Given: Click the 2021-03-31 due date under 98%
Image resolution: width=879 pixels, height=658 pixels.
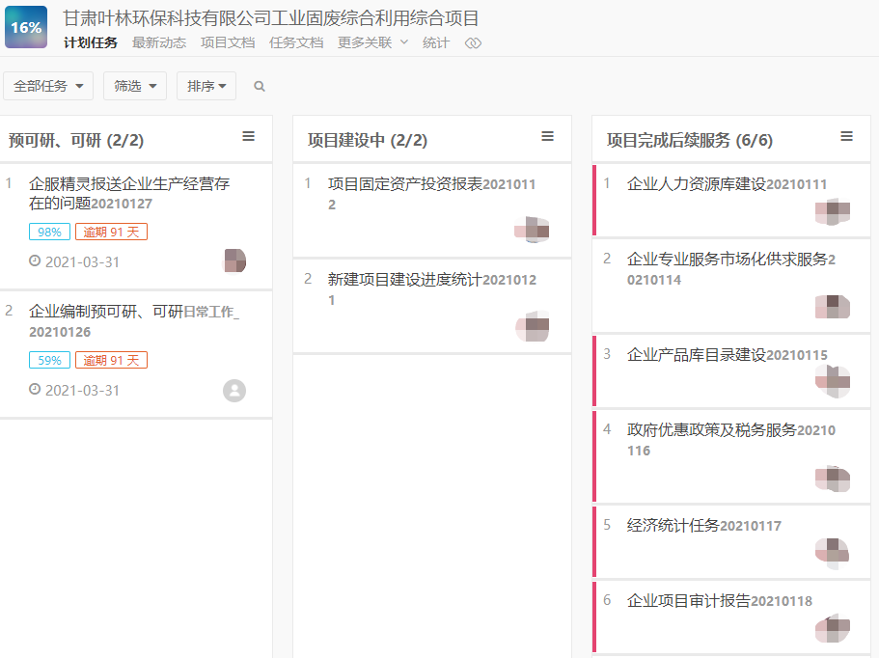Looking at the screenshot, I should pyautogui.click(x=82, y=261).
